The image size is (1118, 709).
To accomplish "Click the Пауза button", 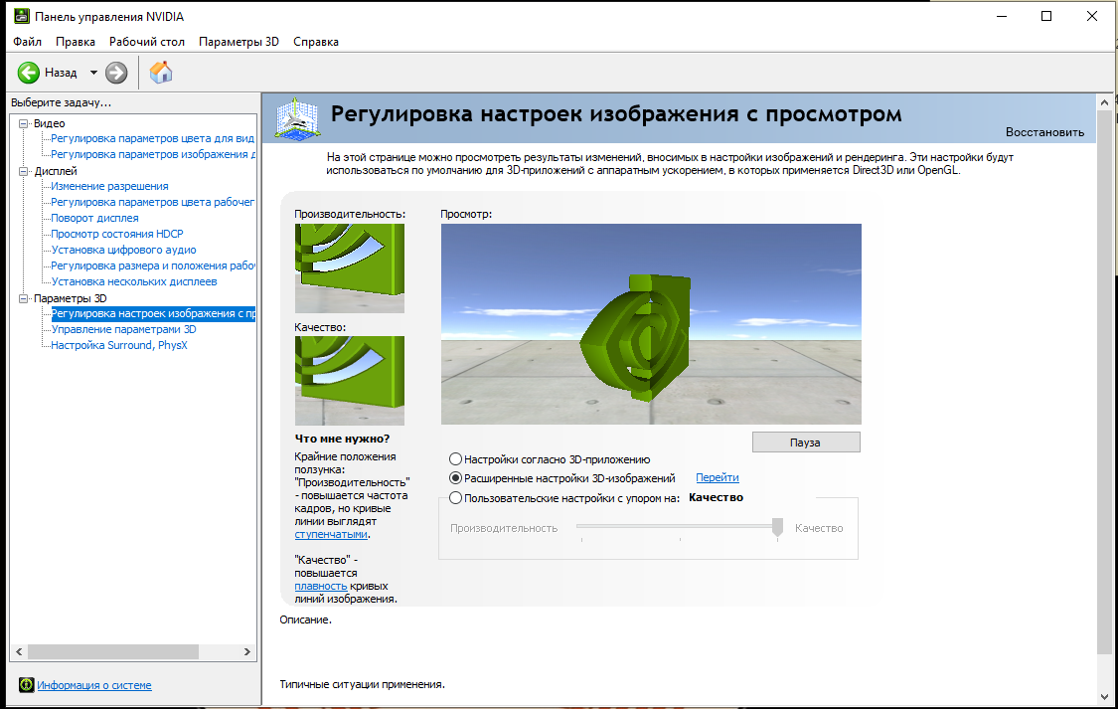I will [x=806, y=443].
